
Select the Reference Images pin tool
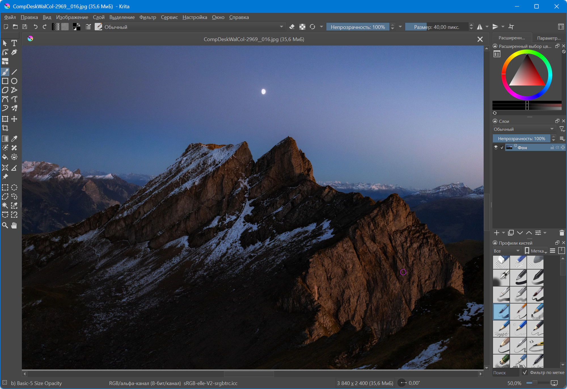[x=5, y=177]
